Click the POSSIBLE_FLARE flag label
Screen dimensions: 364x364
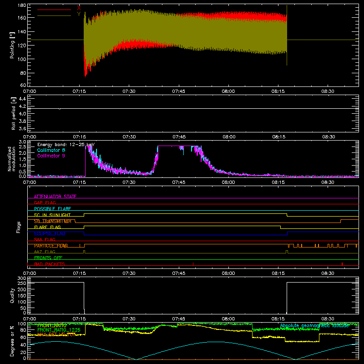[52, 209]
